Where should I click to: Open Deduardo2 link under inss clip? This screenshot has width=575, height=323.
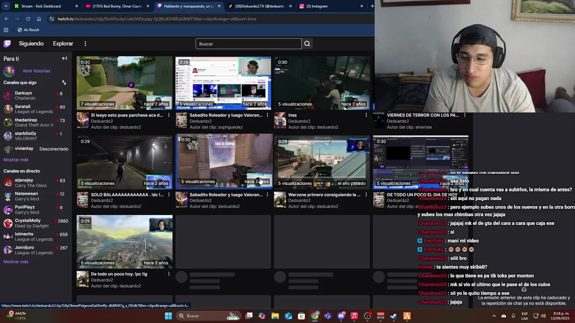[x=299, y=121]
